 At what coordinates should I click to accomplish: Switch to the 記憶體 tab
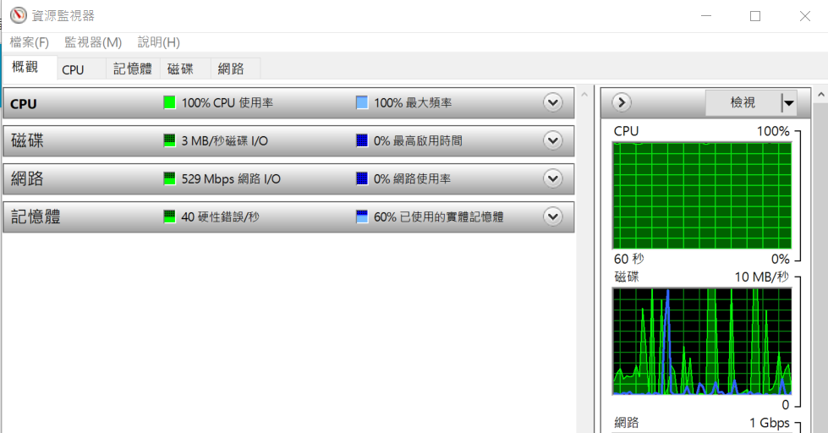(x=133, y=69)
